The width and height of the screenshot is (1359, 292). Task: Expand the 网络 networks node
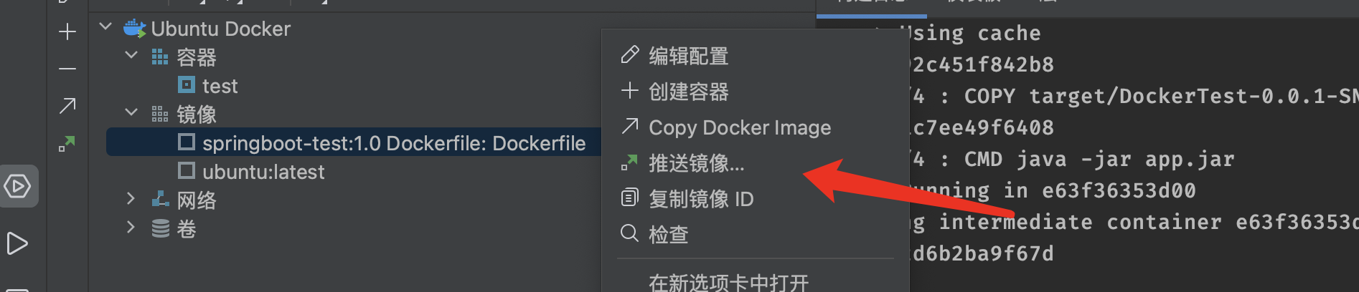tap(131, 198)
